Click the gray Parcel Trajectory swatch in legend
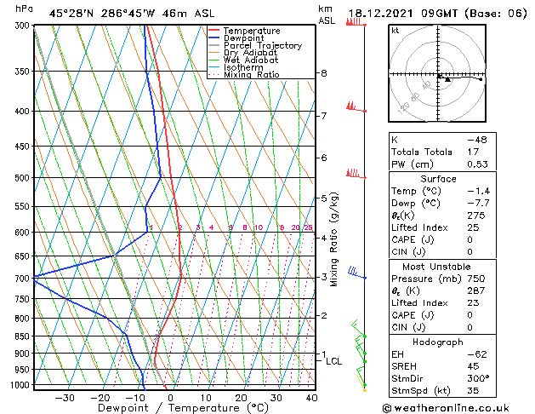 [x=214, y=45]
